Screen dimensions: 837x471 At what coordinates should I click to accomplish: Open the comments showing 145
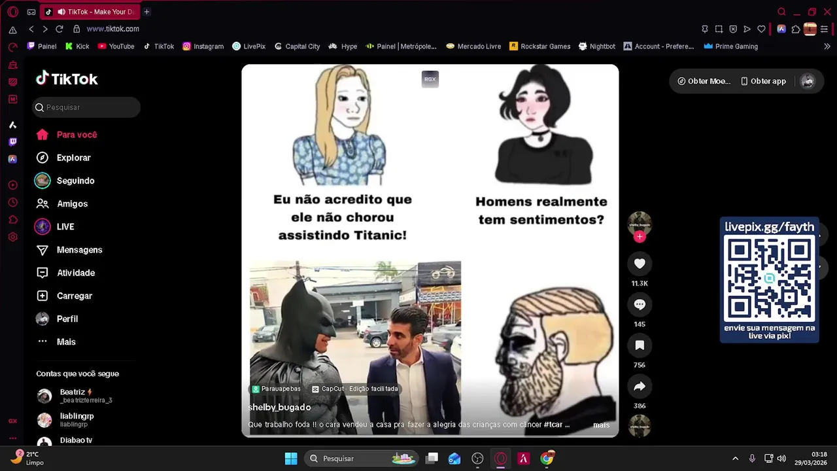coord(640,305)
